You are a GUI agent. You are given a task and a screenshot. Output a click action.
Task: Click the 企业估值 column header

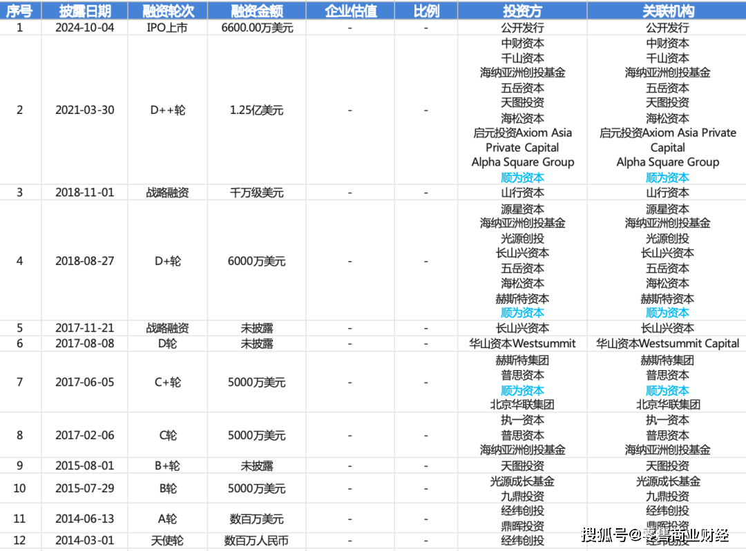coord(350,10)
